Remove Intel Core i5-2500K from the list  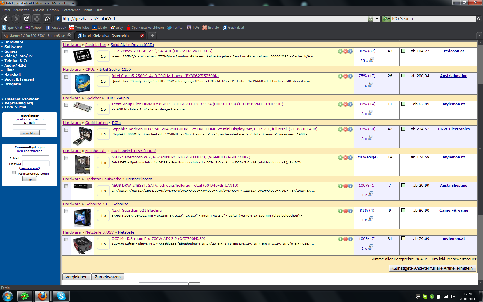[x=345, y=76]
